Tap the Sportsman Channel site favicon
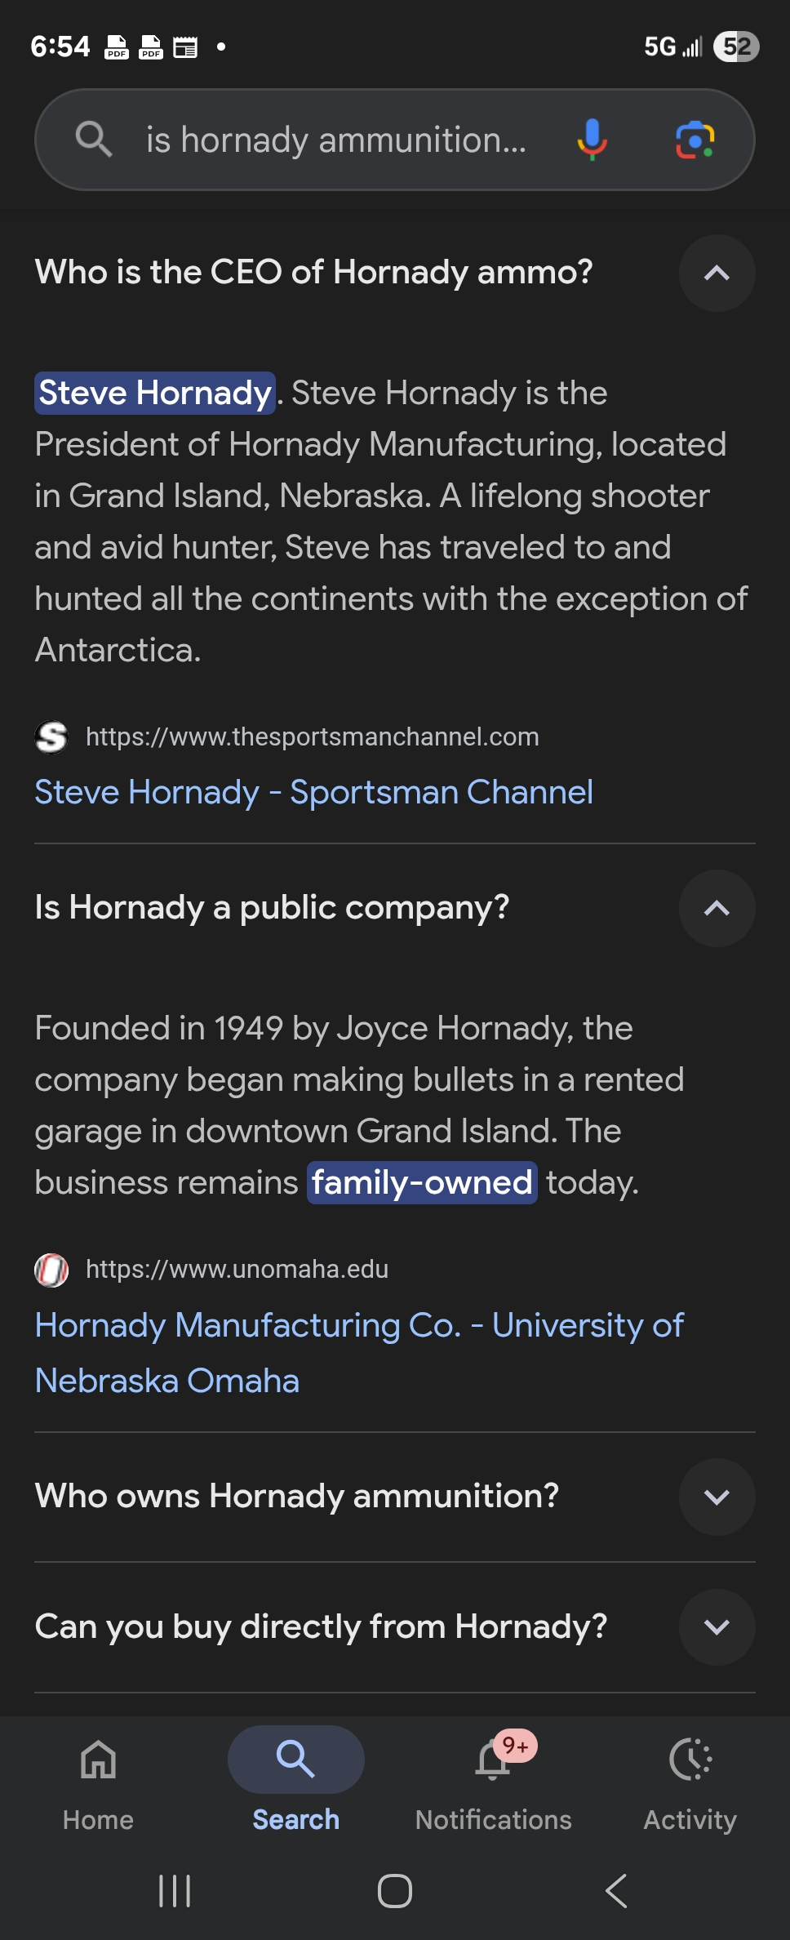 (x=51, y=736)
